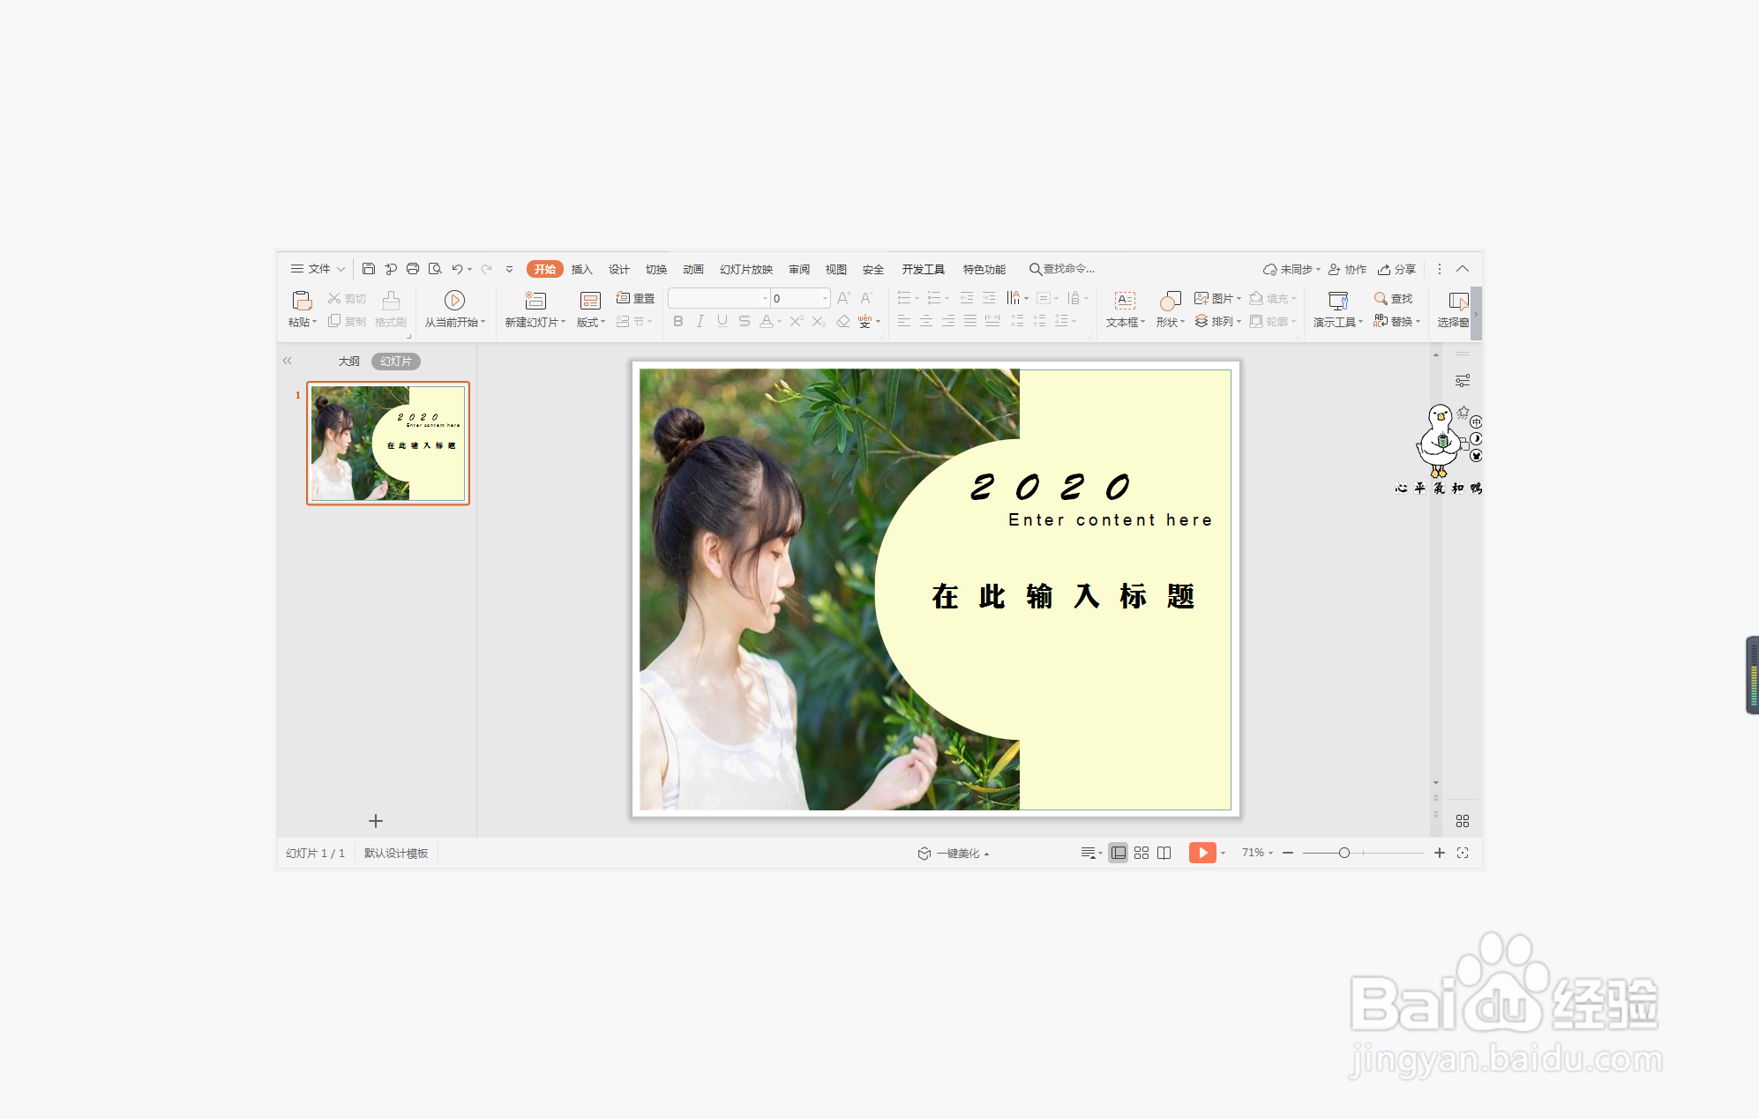The width and height of the screenshot is (1759, 1119).
Task: Click the Redo arrow icon
Action: click(x=486, y=269)
